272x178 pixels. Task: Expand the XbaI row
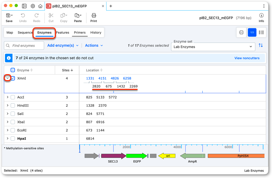(x=7, y=122)
